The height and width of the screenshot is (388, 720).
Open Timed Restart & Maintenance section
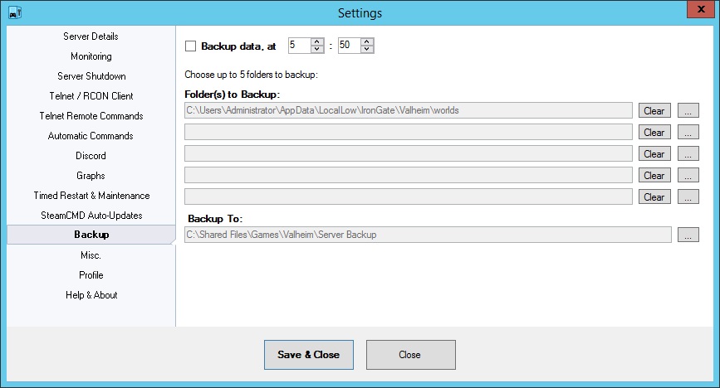pos(91,196)
